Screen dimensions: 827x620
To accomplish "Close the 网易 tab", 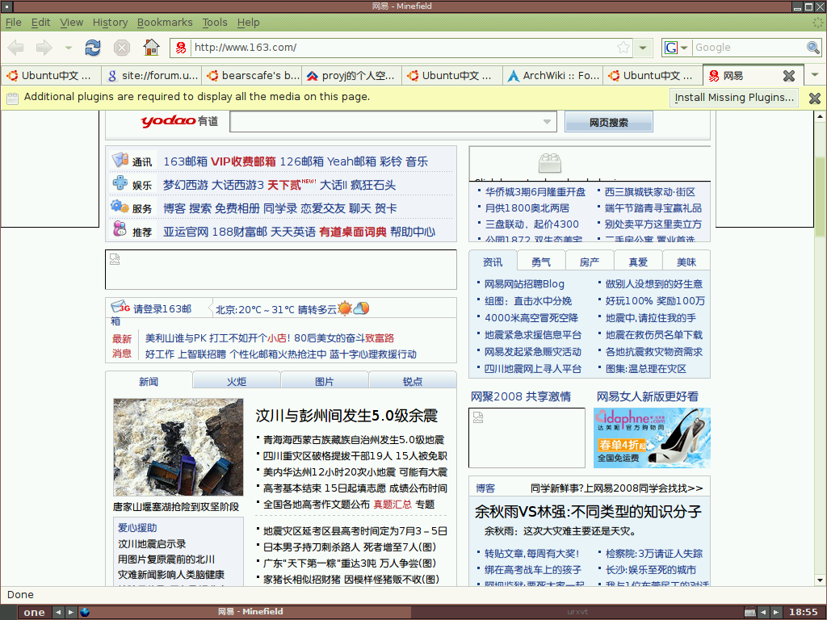I will click(x=789, y=76).
